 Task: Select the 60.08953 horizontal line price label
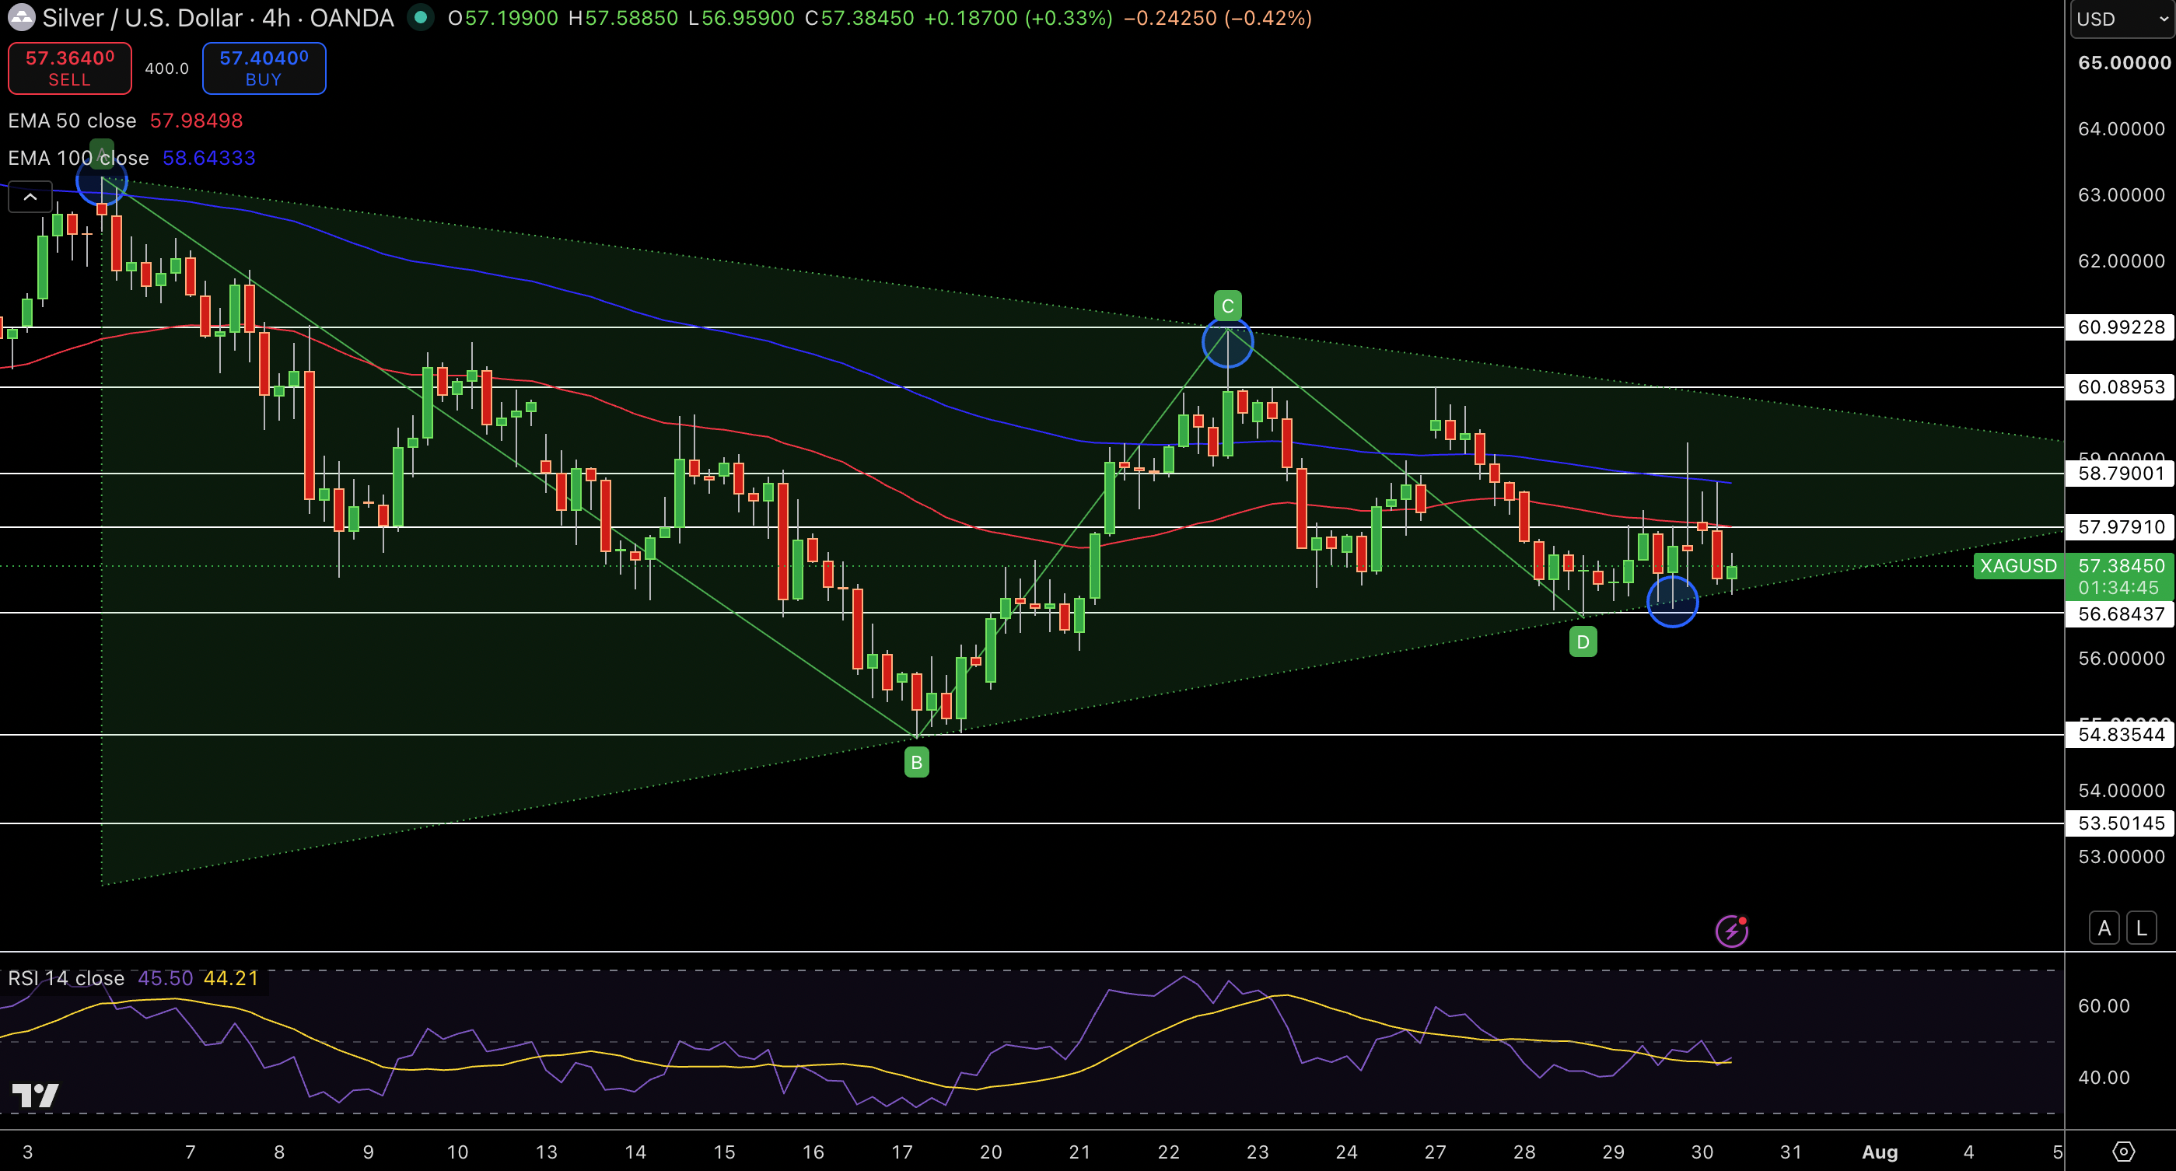(x=2120, y=386)
